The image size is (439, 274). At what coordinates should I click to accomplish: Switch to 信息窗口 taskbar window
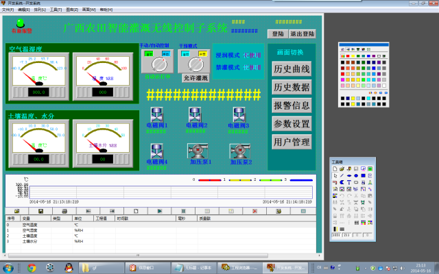(x=147, y=268)
